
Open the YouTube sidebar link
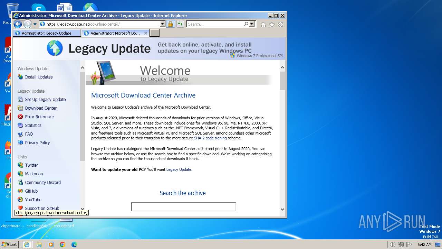(33, 200)
